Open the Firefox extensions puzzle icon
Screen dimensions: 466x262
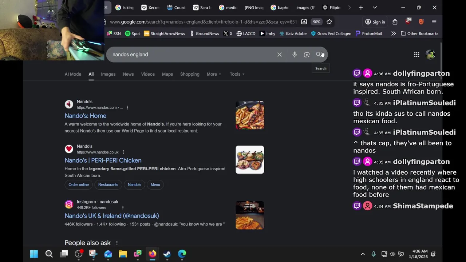pyautogui.click(x=395, y=22)
